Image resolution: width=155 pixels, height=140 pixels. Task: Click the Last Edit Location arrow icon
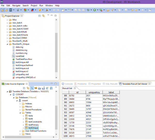tap(132, 10)
